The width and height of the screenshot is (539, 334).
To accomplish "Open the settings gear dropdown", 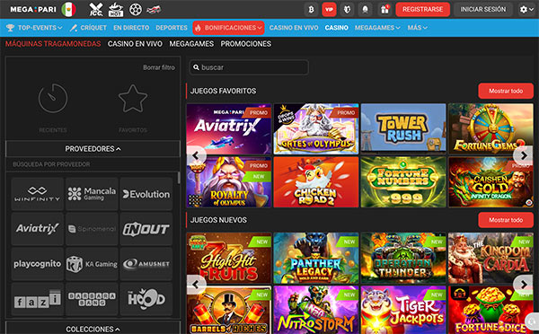I will [x=526, y=9].
